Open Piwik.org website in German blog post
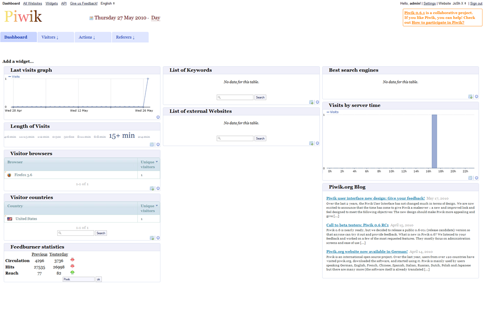The height and width of the screenshot is (323, 485). click(367, 251)
